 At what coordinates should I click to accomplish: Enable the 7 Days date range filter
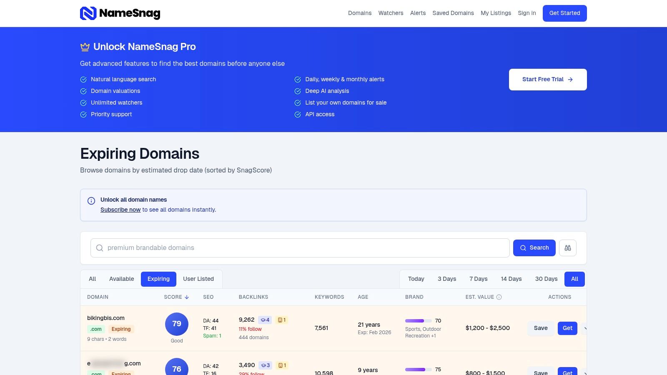[x=478, y=279]
